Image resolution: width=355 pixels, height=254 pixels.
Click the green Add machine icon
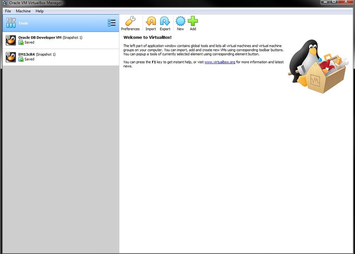pyautogui.click(x=193, y=21)
